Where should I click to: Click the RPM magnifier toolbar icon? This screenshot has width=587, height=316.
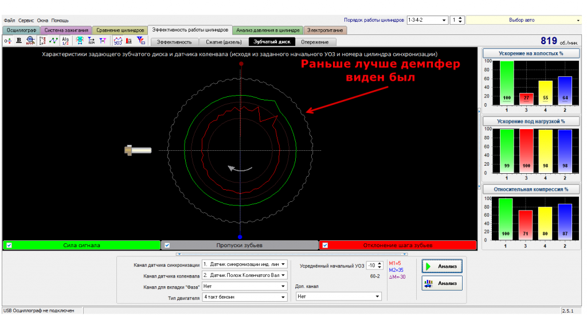(30, 41)
